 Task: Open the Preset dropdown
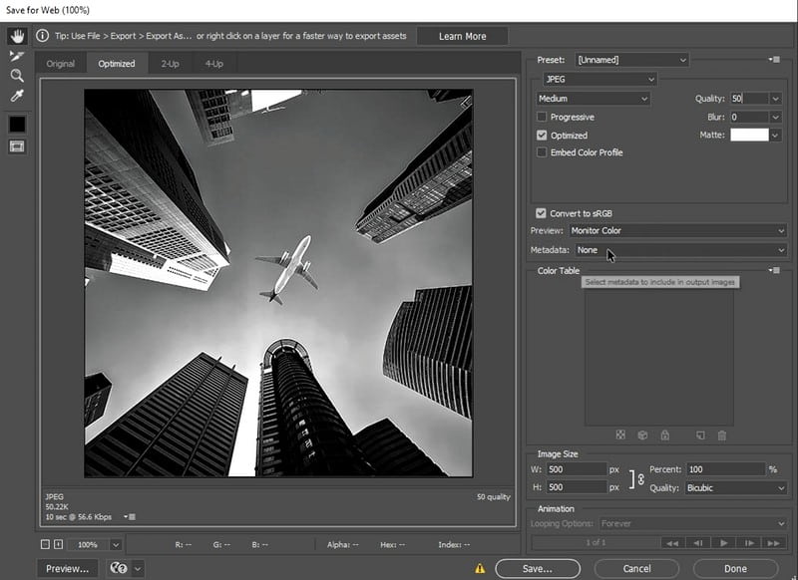tap(629, 60)
